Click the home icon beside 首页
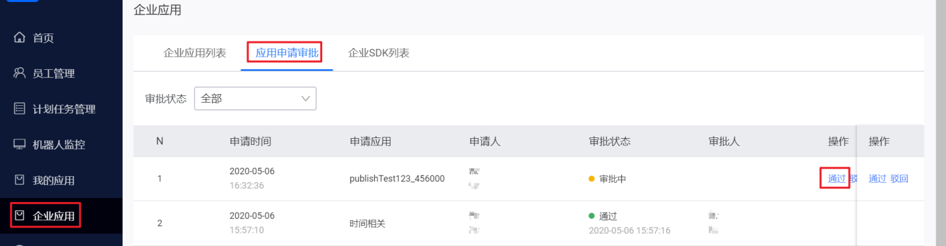The height and width of the screenshot is (246, 946). (19, 37)
